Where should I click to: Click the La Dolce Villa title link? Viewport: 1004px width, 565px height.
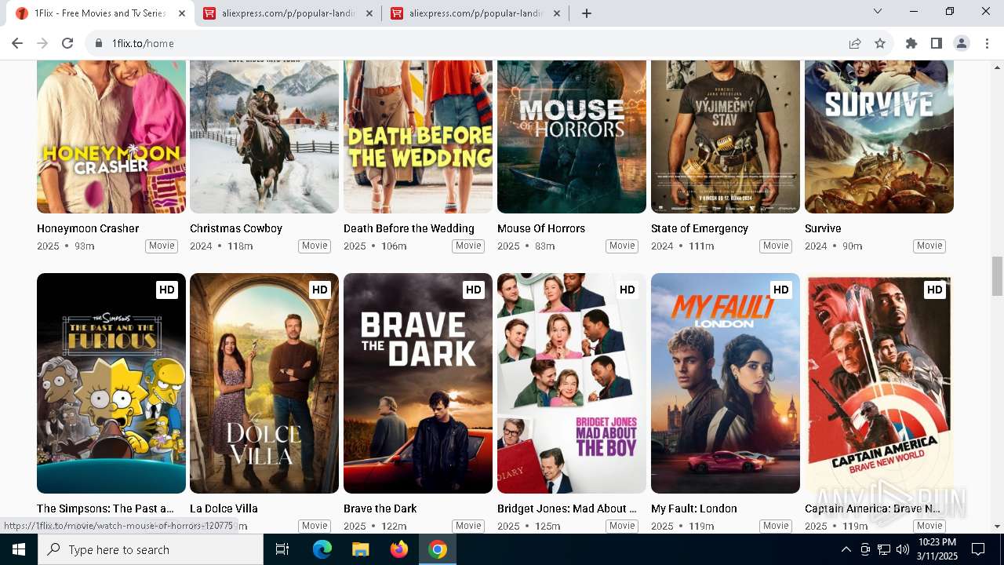[224, 508]
